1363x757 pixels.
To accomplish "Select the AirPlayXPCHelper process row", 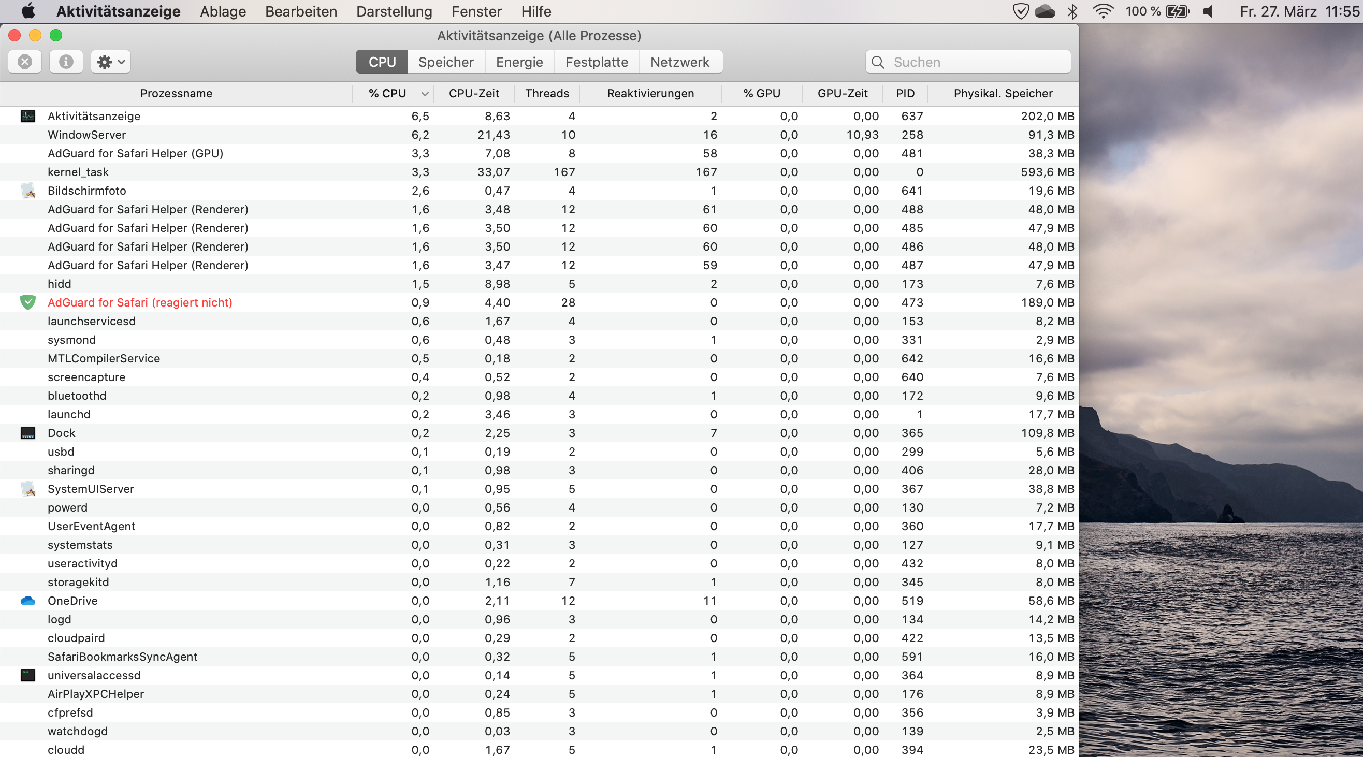I will pyautogui.click(x=539, y=693).
